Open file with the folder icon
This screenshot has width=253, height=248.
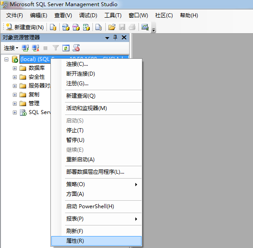[x=112, y=27]
